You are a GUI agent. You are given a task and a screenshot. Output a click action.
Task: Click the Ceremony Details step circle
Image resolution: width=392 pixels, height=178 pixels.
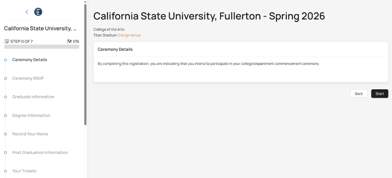pos(5,60)
